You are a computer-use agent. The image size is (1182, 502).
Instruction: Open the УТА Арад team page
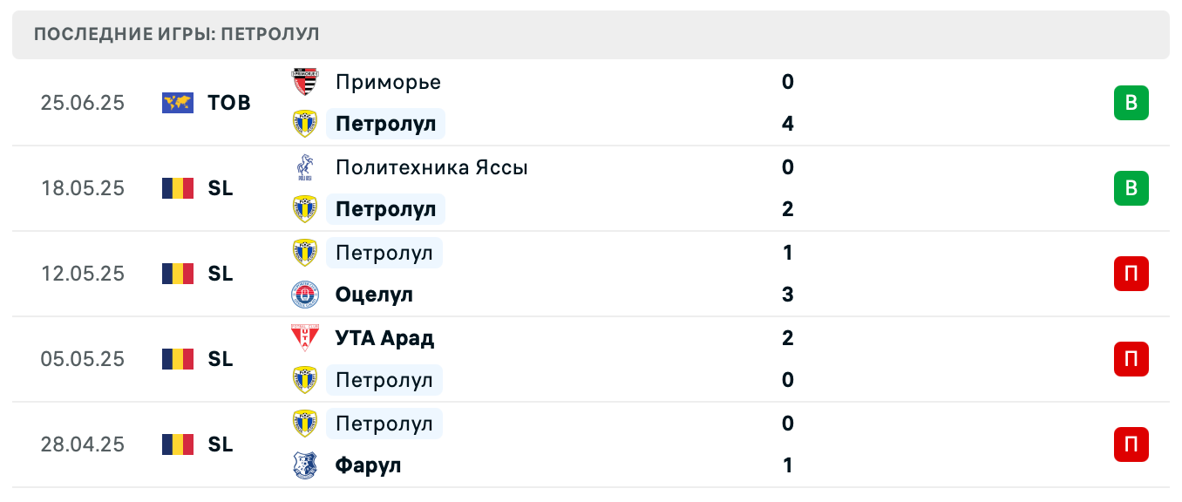point(384,338)
